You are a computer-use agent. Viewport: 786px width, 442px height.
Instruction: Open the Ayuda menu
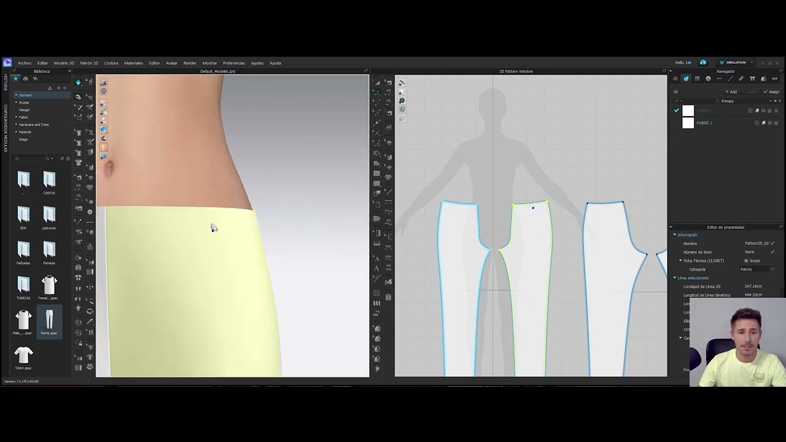click(275, 63)
